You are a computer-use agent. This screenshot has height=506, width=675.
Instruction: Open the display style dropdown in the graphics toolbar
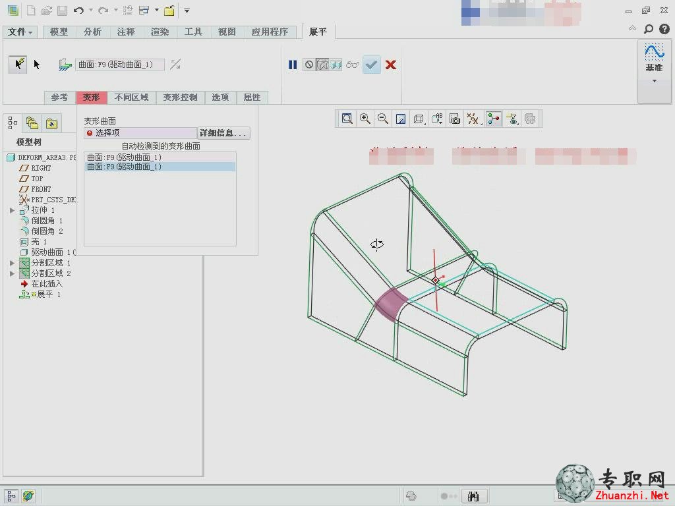[x=419, y=119]
